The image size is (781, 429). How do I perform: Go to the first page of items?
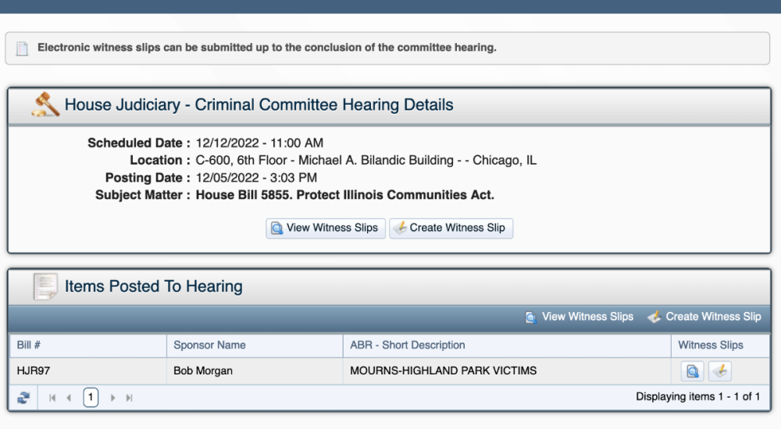52,398
